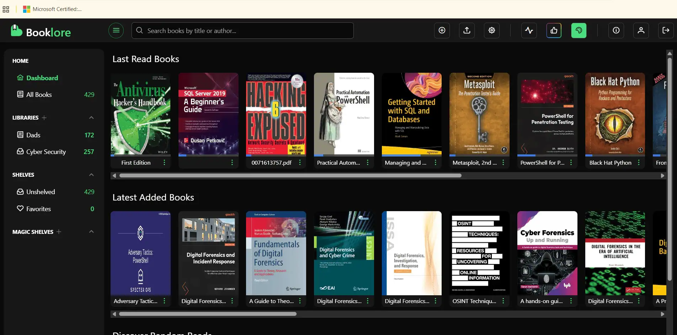Open options menu for Metasploit, 2nd ... book
The width and height of the screenshot is (677, 335).
(503, 163)
